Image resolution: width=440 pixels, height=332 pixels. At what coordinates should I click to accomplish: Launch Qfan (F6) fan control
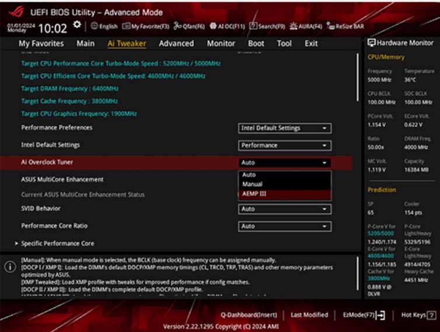(190, 26)
